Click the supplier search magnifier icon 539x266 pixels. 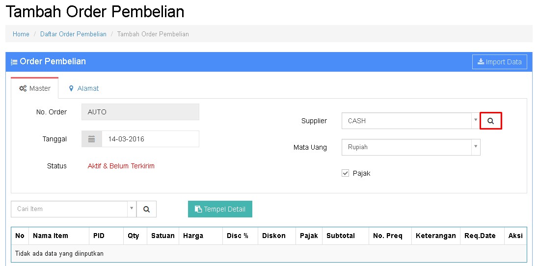tap(490, 121)
